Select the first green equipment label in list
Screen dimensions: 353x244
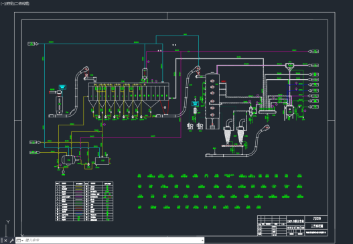[139, 176]
